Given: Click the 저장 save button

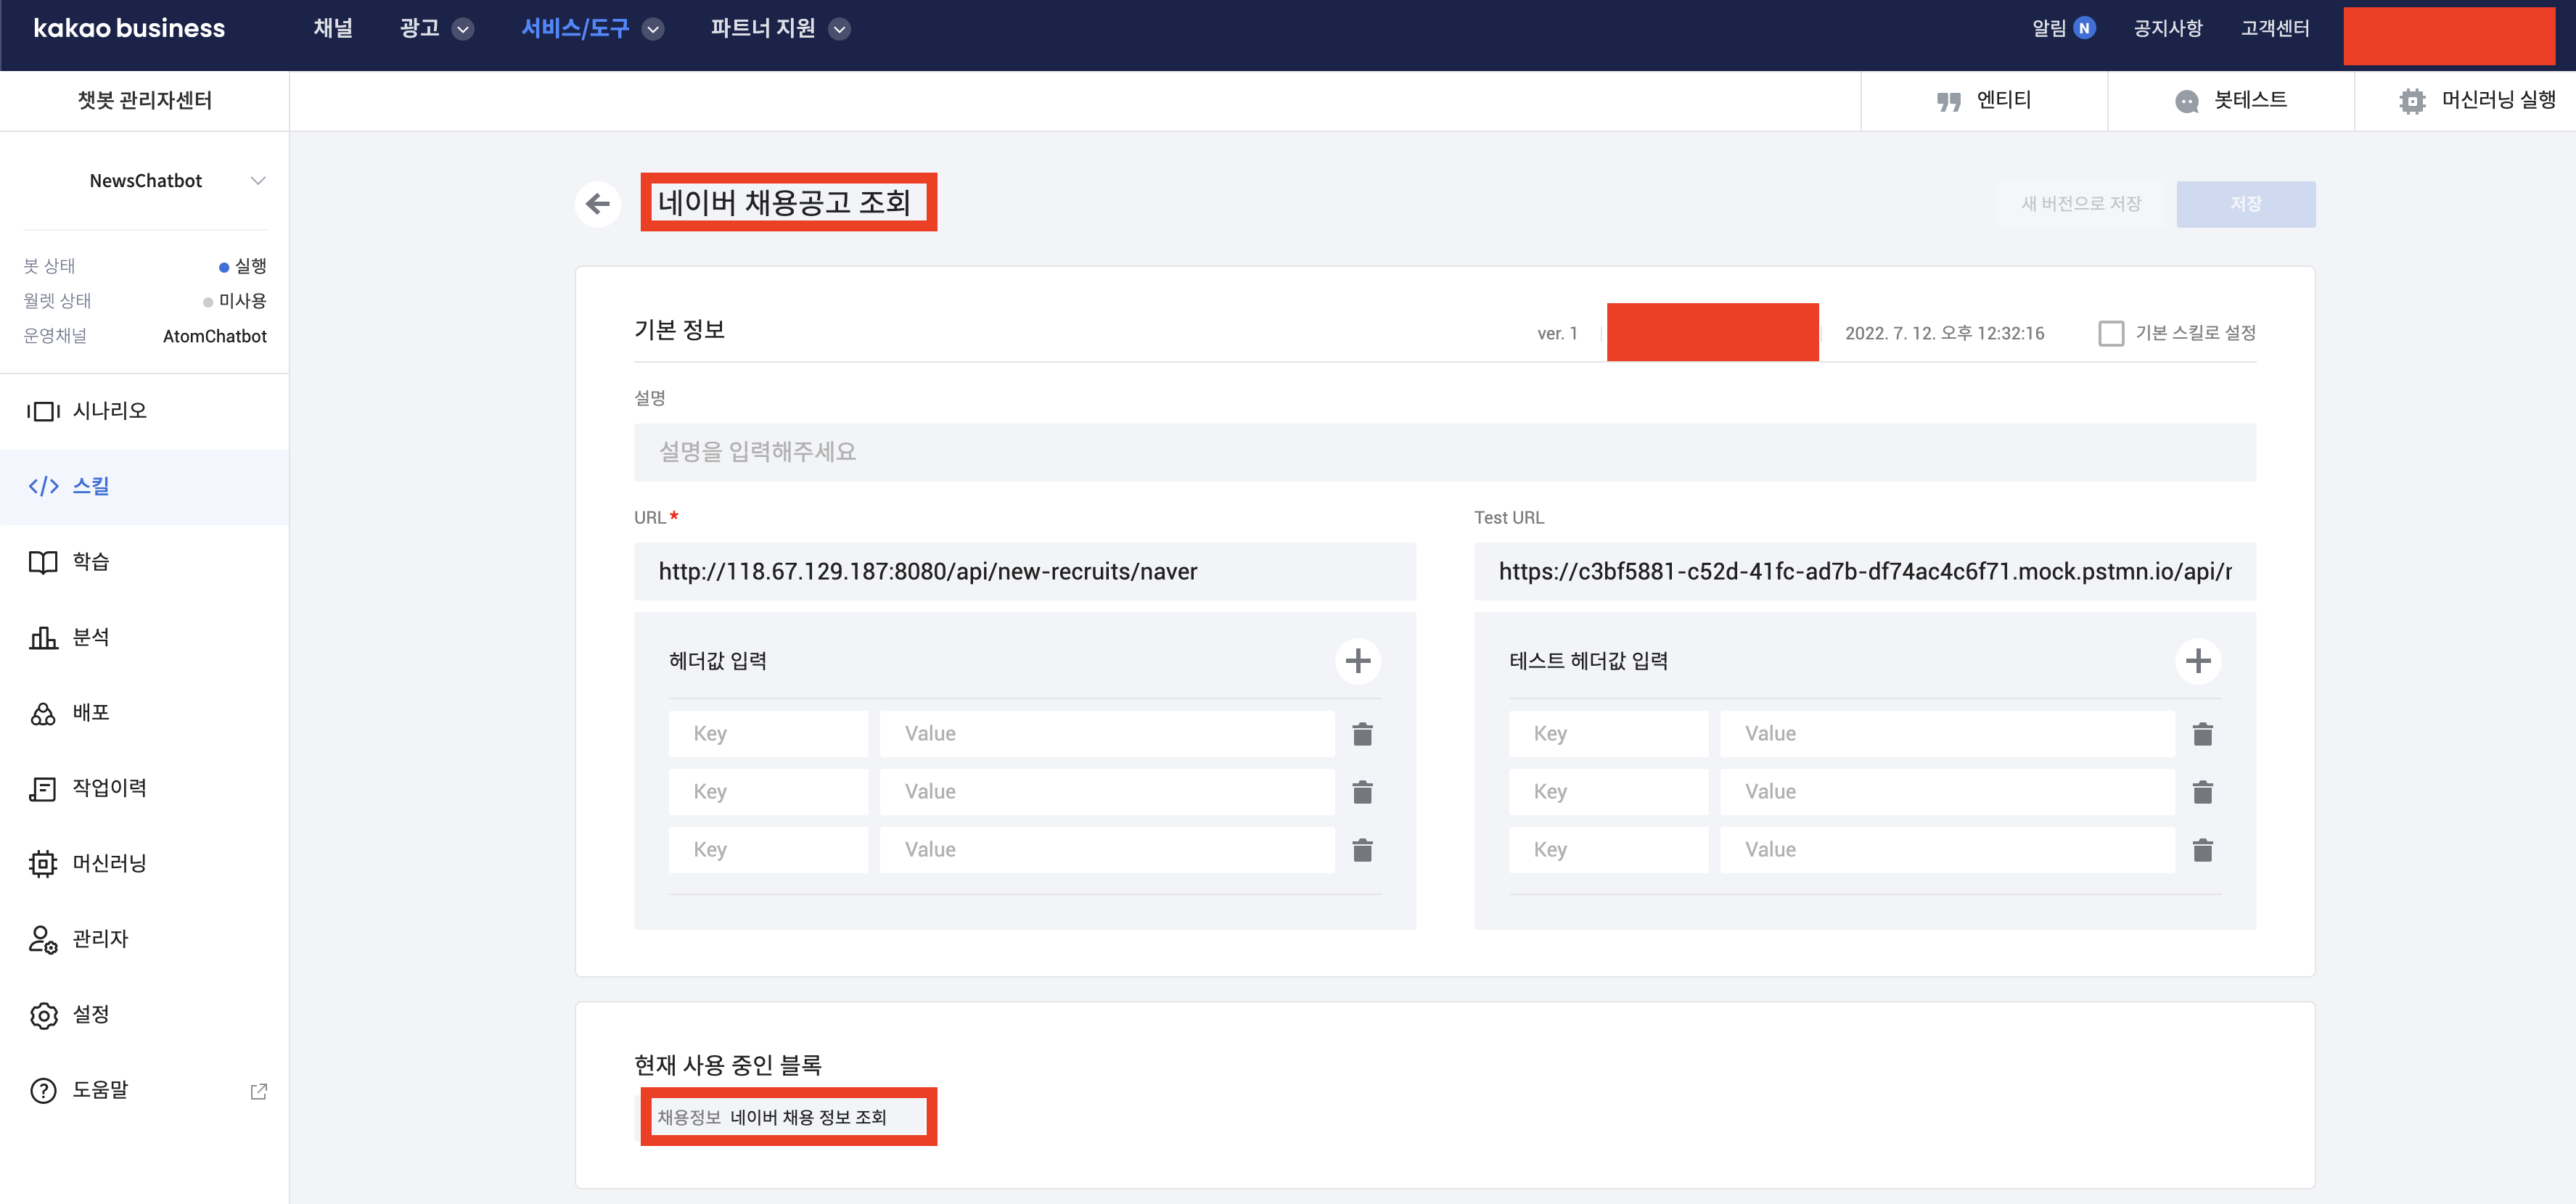Looking at the screenshot, I should tap(2245, 204).
